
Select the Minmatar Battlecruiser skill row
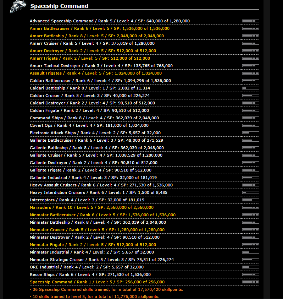point(144,215)
